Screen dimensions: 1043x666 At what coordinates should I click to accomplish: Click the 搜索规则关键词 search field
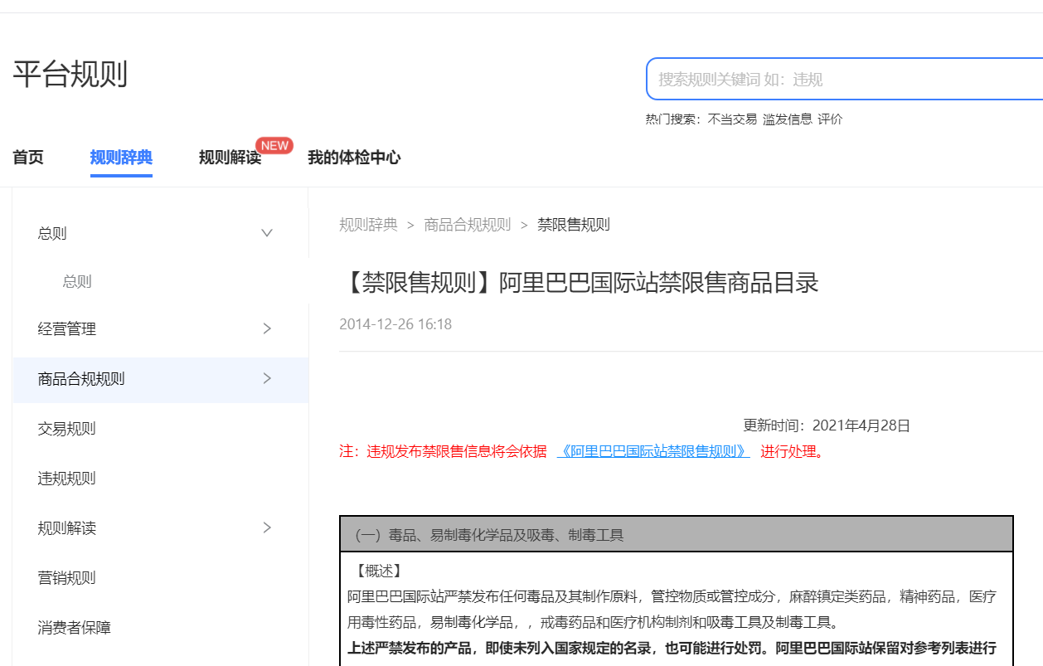click(844, 80)
